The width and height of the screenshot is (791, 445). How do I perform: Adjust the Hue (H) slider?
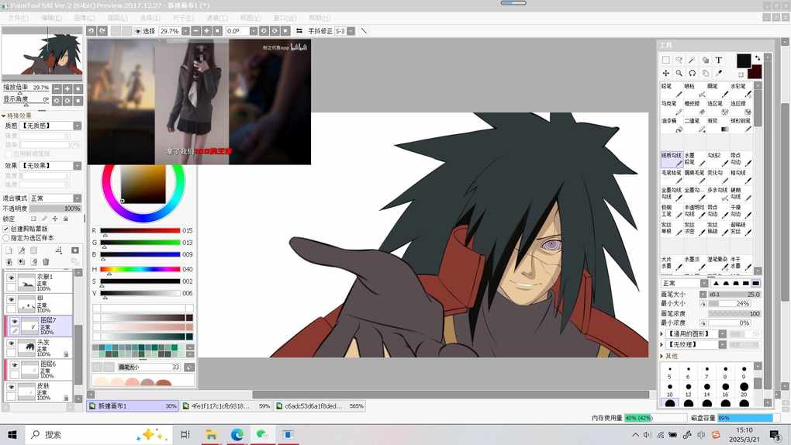click(140, 270)
